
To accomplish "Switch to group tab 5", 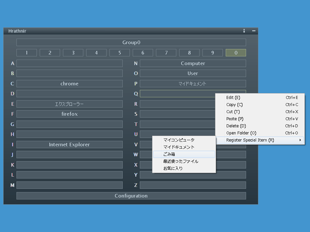I will (x=119, y=53).
